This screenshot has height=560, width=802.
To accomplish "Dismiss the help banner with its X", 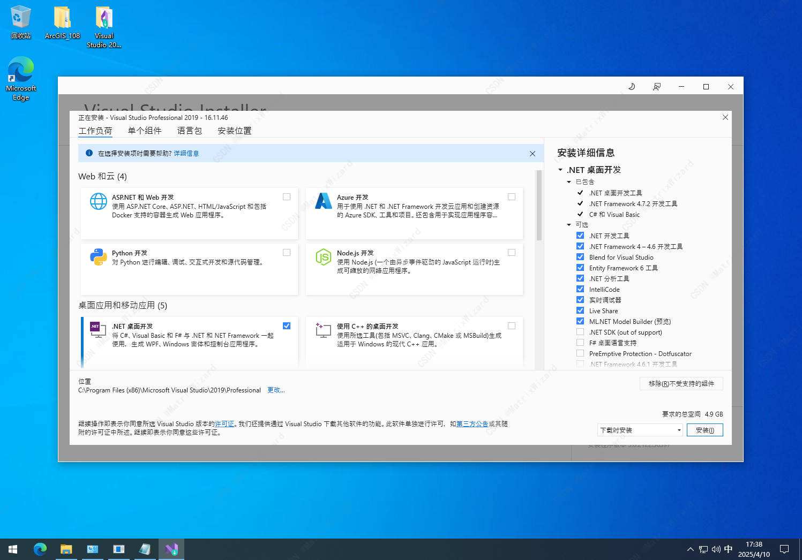I will click(533, 154).
